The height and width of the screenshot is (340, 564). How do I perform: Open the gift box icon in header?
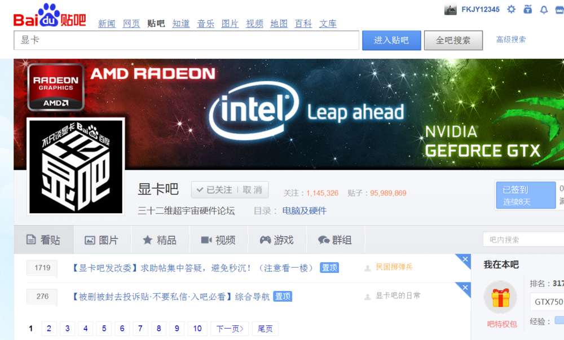[x=528, y=10]
